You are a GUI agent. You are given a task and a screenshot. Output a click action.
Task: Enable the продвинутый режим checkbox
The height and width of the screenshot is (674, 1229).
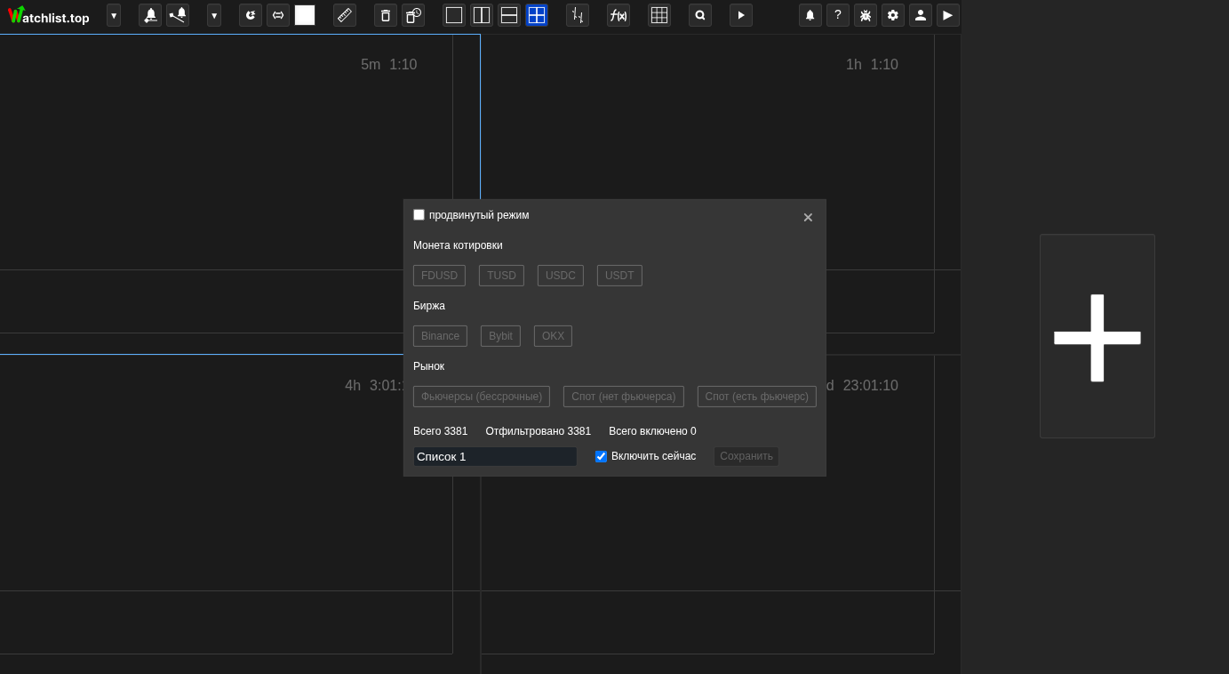(419, 215)
